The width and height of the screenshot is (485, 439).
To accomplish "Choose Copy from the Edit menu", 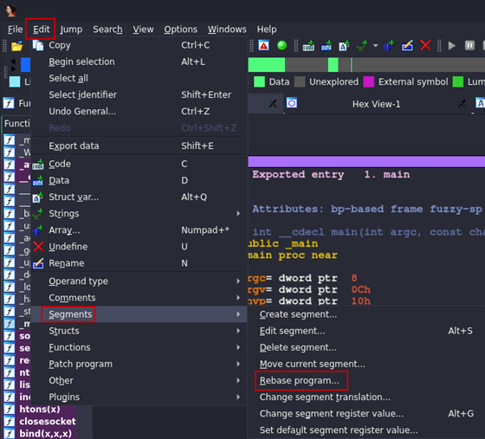I will coord(139,45).
